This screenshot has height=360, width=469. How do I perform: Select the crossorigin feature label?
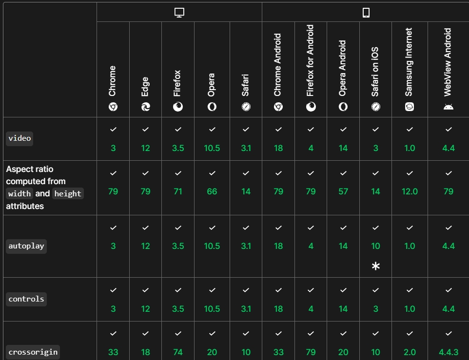[x=33, y=352]
